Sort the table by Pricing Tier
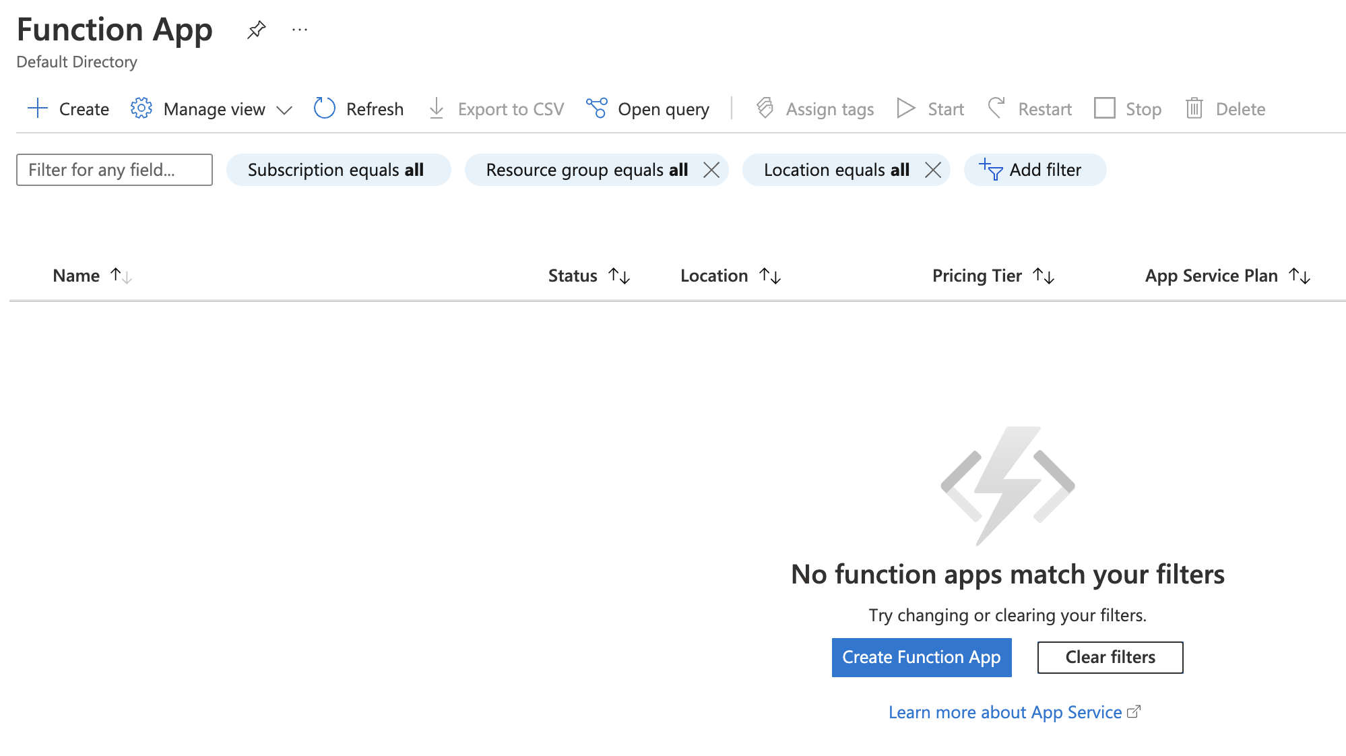Image resolution: width=1346 pixels, height=756 pixels. coord(993,276)
